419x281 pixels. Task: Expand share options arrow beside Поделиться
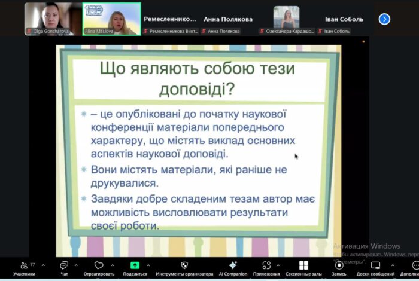(x=149, y=265)
